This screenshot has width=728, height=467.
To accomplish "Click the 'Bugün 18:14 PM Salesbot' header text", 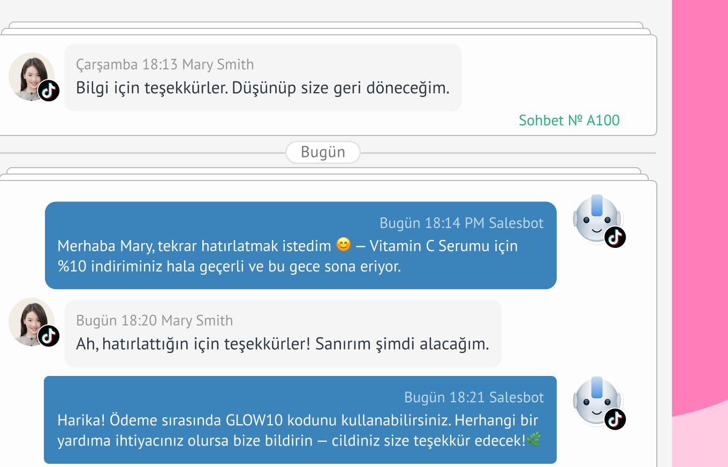I will click(x=461, y=223).
